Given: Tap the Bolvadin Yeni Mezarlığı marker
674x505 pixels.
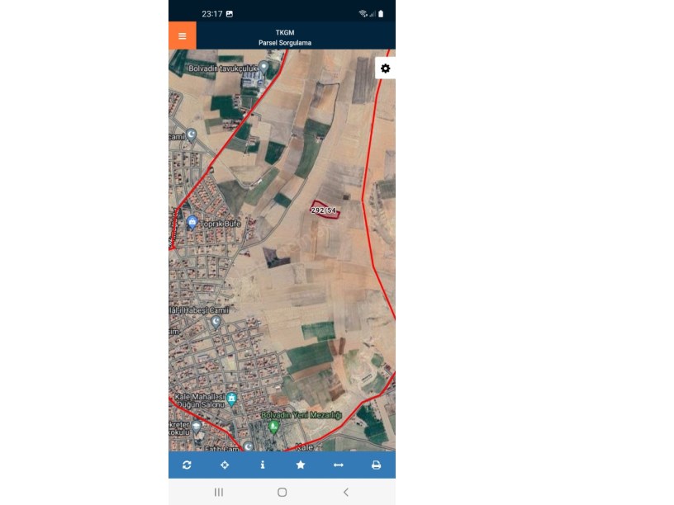Looking at the screenshot, I should 273,427.
